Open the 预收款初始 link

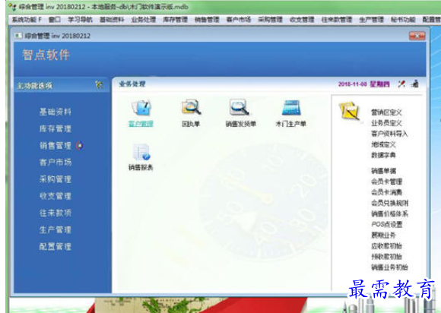[386, 257]
